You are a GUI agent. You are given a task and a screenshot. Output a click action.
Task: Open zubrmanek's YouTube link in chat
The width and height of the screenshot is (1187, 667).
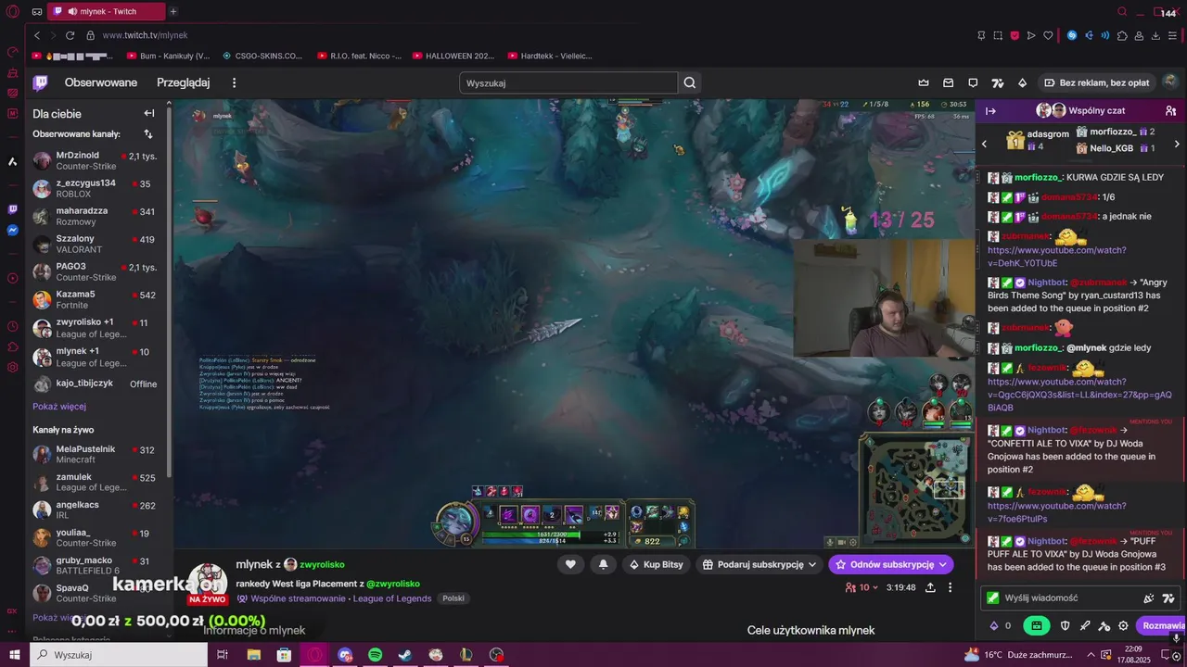(1057, 257)
